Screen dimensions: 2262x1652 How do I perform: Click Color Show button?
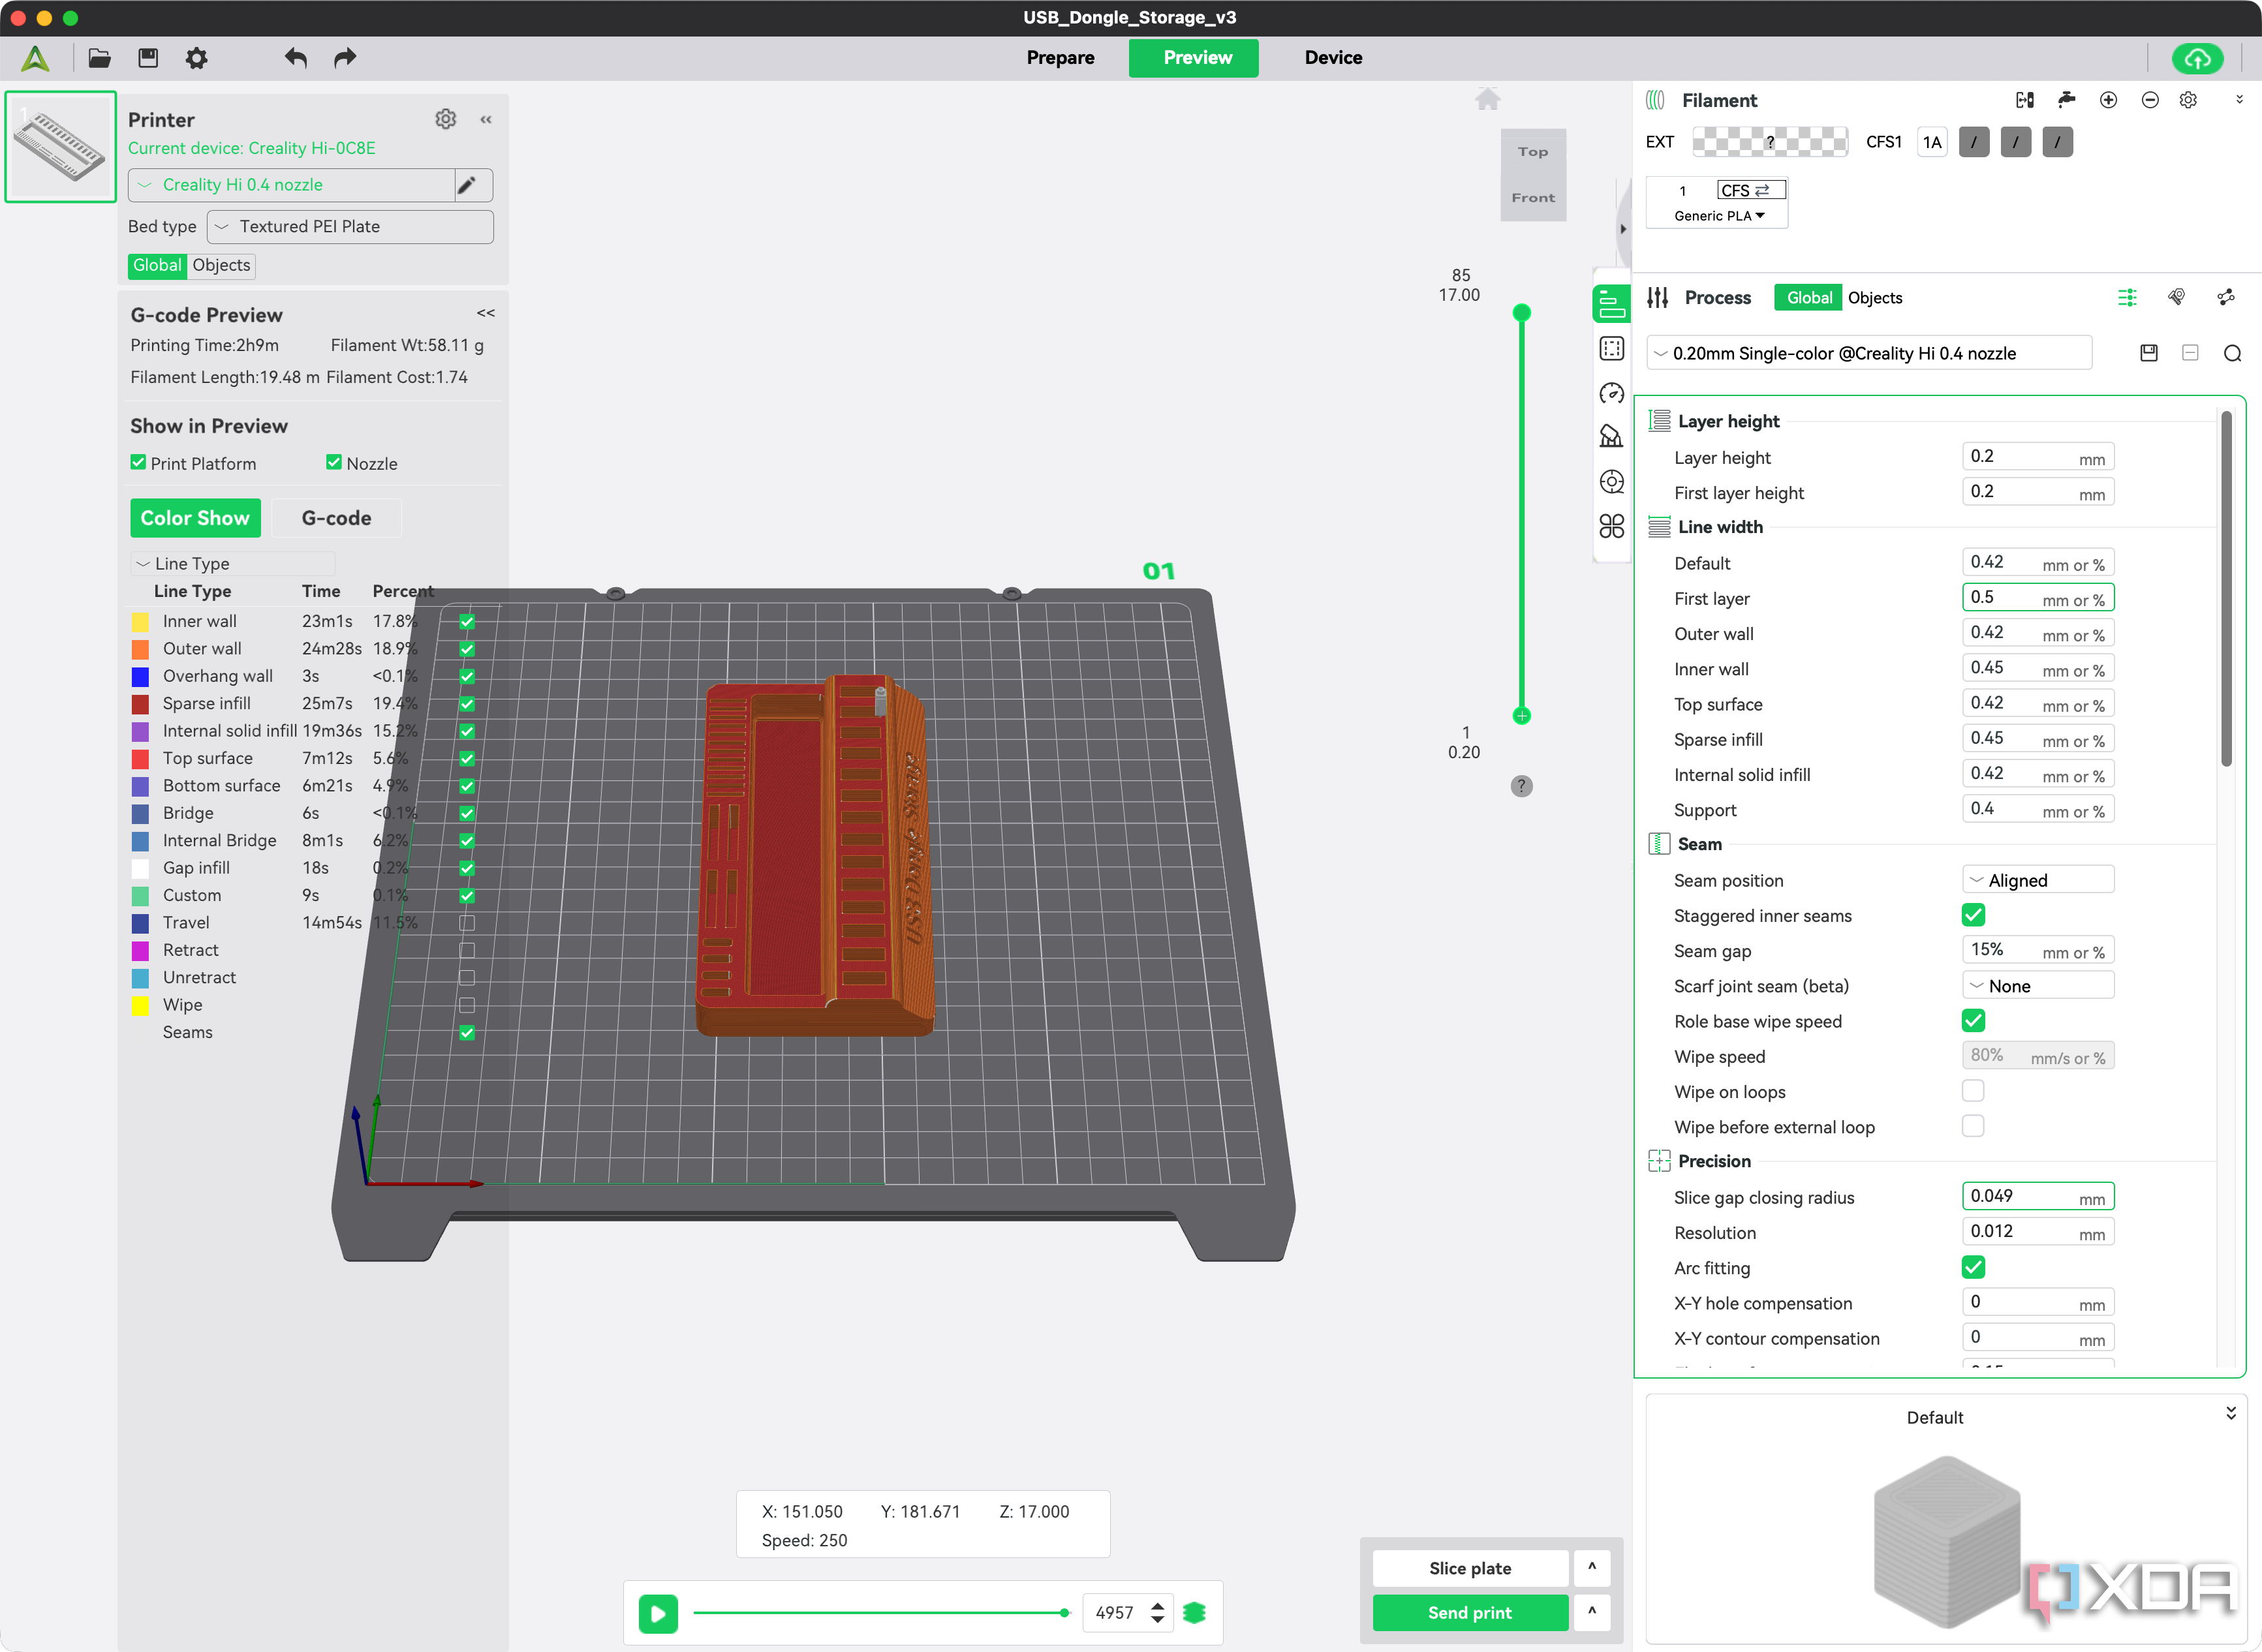pyautogui.click(x=195, y=518)
